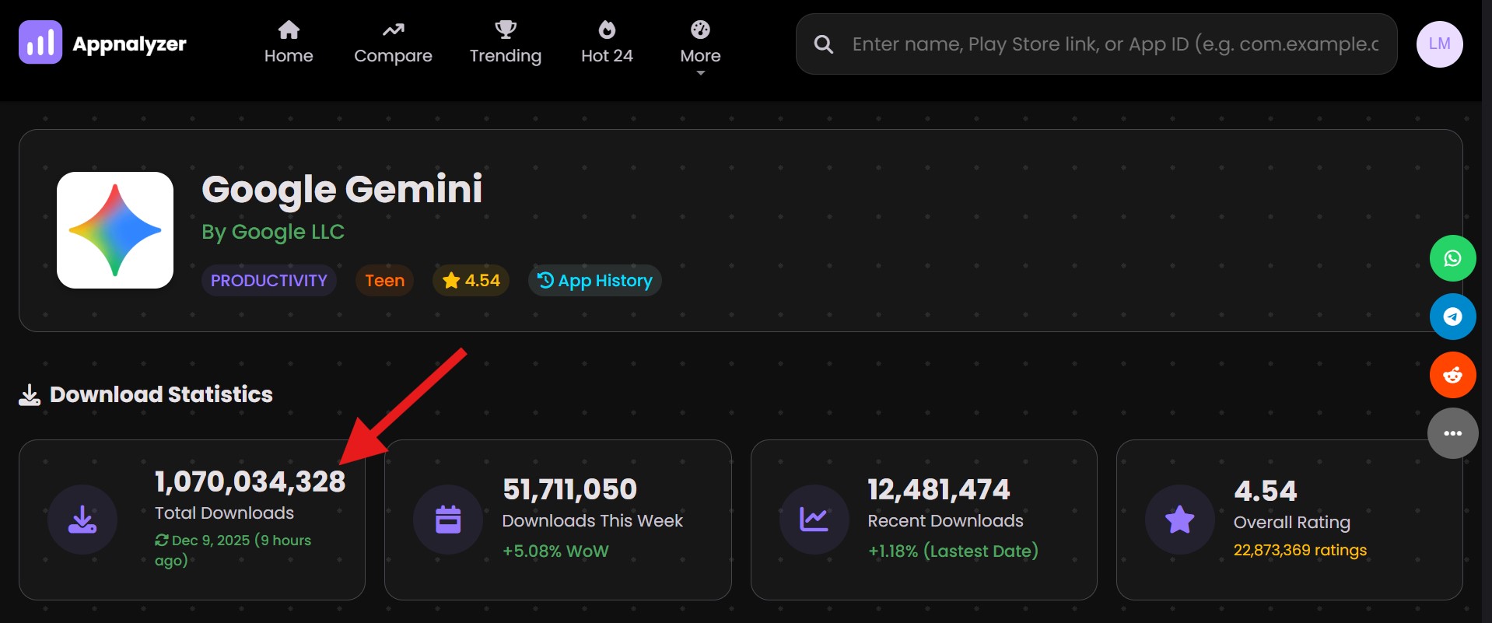Click the ellipsis floating share button
Screen dimensions: 1492x623
1452,432
